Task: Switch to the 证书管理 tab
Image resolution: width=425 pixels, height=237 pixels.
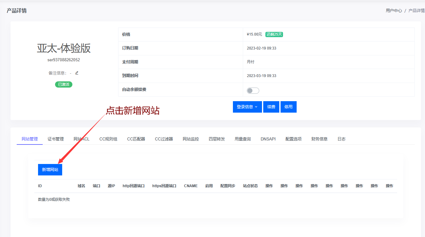Action: click(x=56, y=139)
